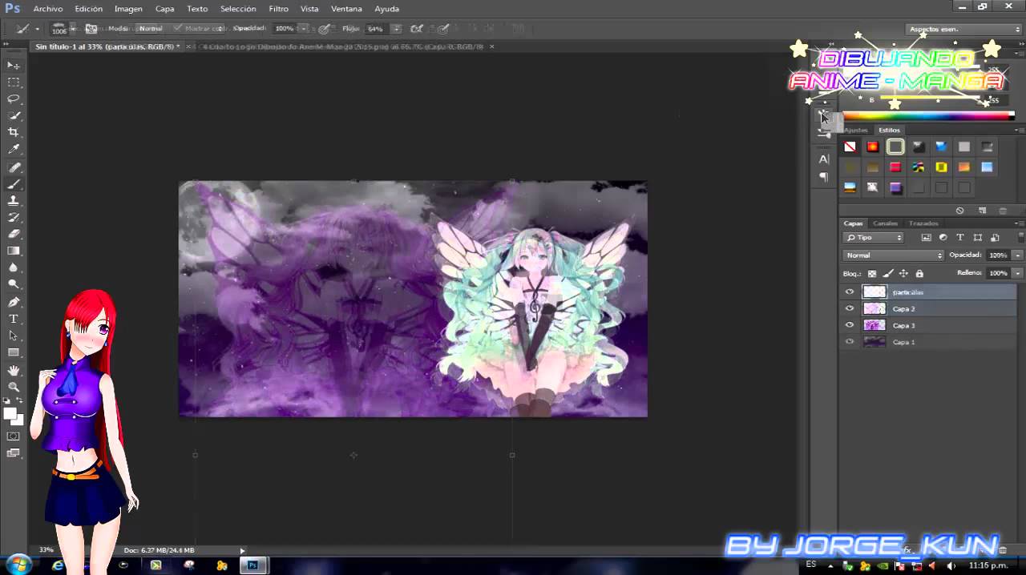The height and width of the screenshot is (575, 1026).
Task: Open the Flujo dropdown arrow
Action: tap(396, 29)
